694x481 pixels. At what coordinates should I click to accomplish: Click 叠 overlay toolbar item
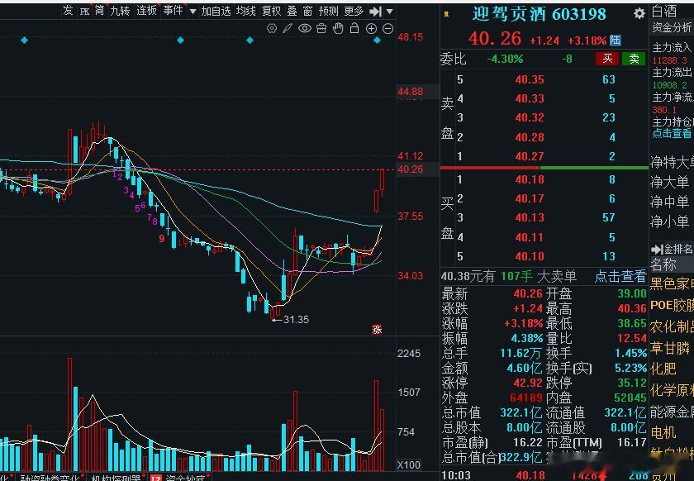pos(292,11)
